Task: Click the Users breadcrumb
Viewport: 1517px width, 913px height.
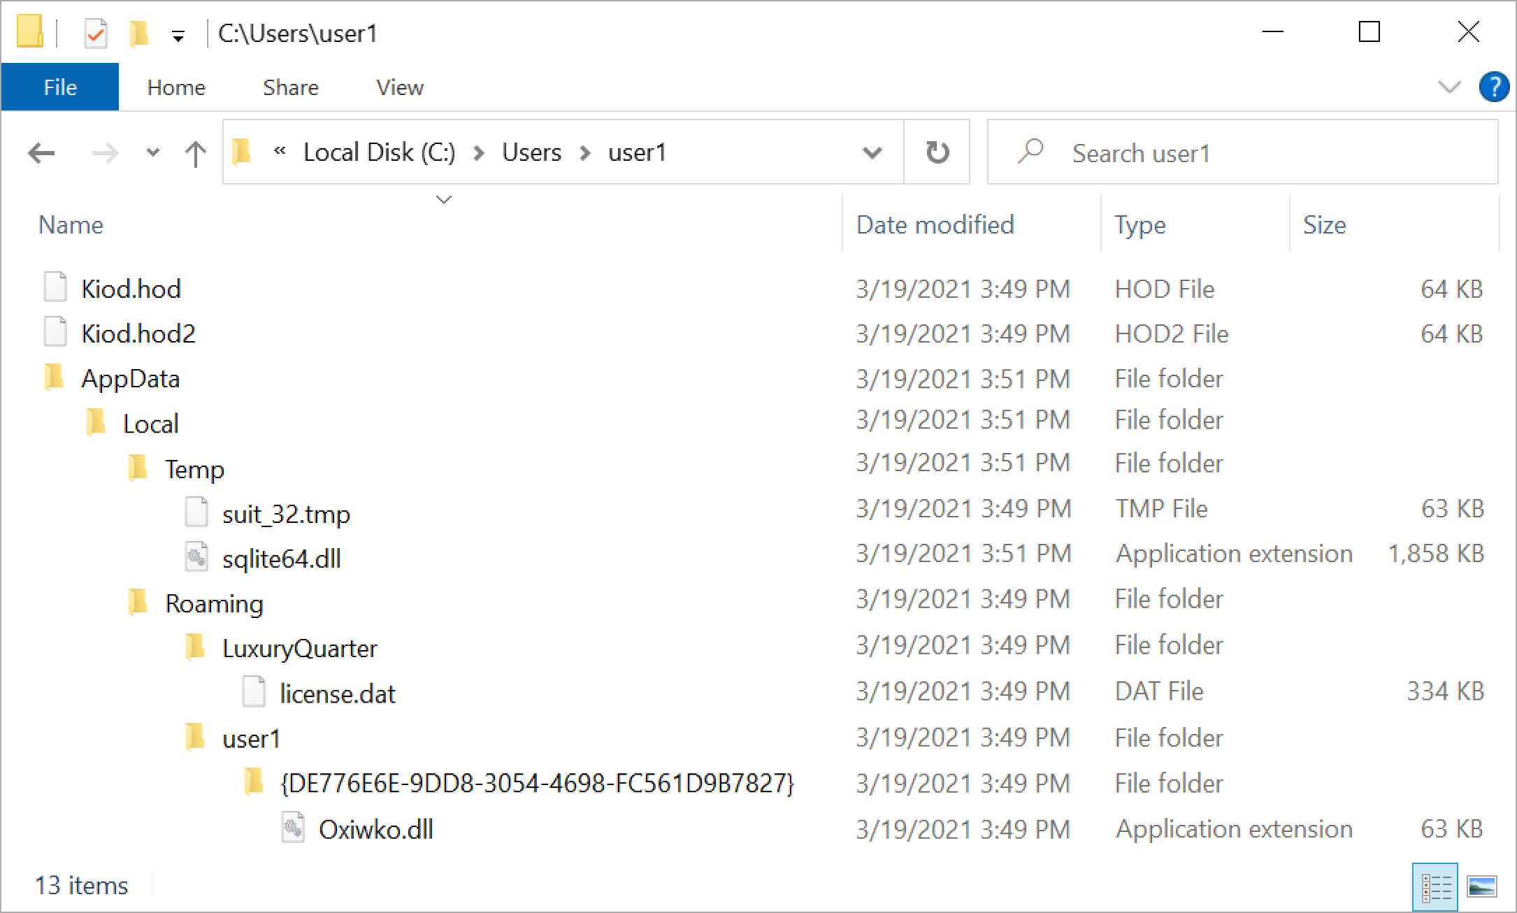Action: [x=531, y=152]
